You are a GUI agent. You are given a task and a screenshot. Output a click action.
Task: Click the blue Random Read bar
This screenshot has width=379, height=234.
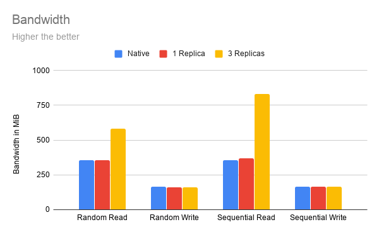tap(87, 185)
